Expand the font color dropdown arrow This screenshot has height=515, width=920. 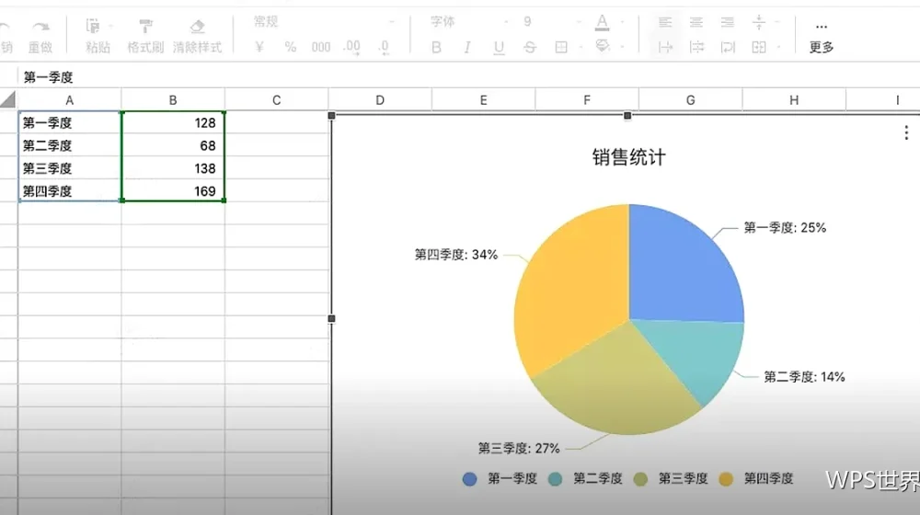pyautogui.click(x=622, y=22)
